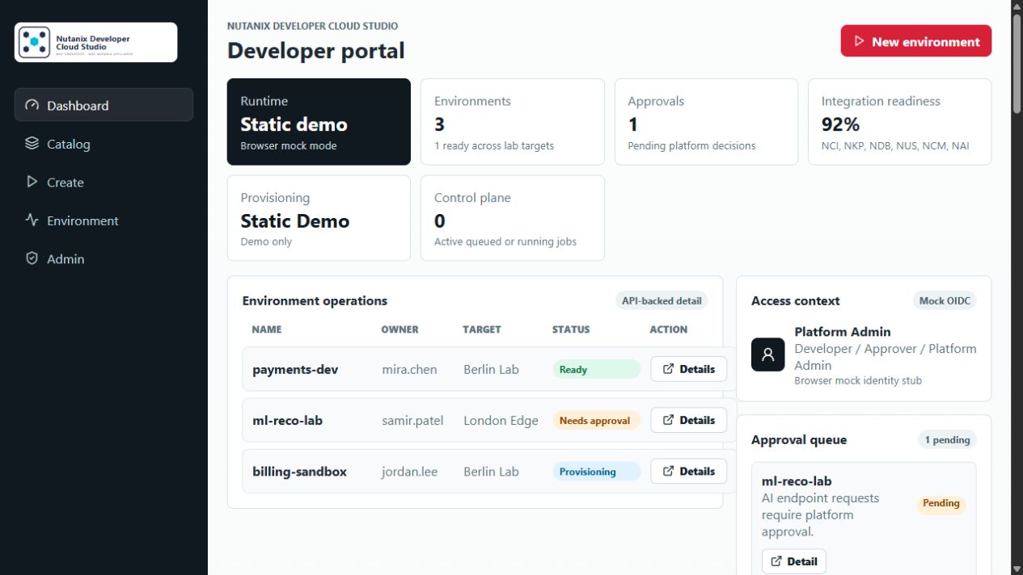Screen dimensions: 1023x575
Task: Click the Integration readiness 92% card
Action: (899, 122)
